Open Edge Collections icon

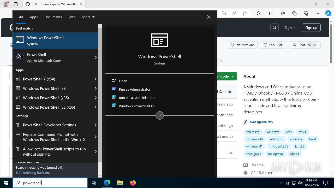click(294, 14)
